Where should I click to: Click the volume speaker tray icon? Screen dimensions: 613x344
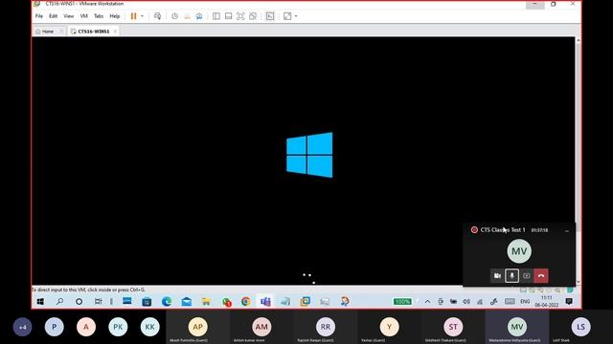click(x=466, y=302)
